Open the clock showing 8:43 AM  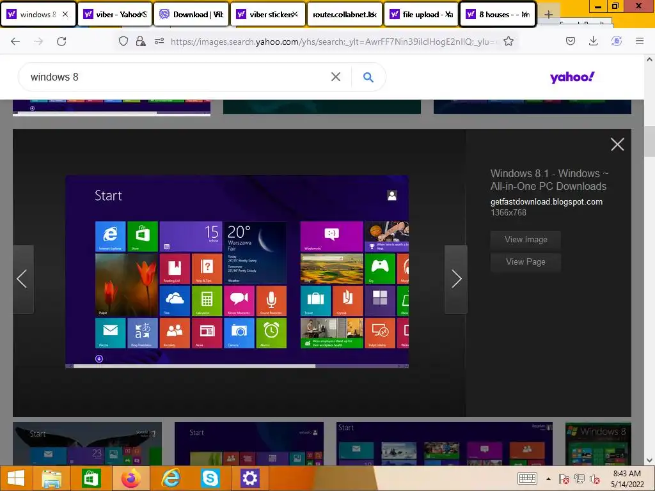point(627,478)
